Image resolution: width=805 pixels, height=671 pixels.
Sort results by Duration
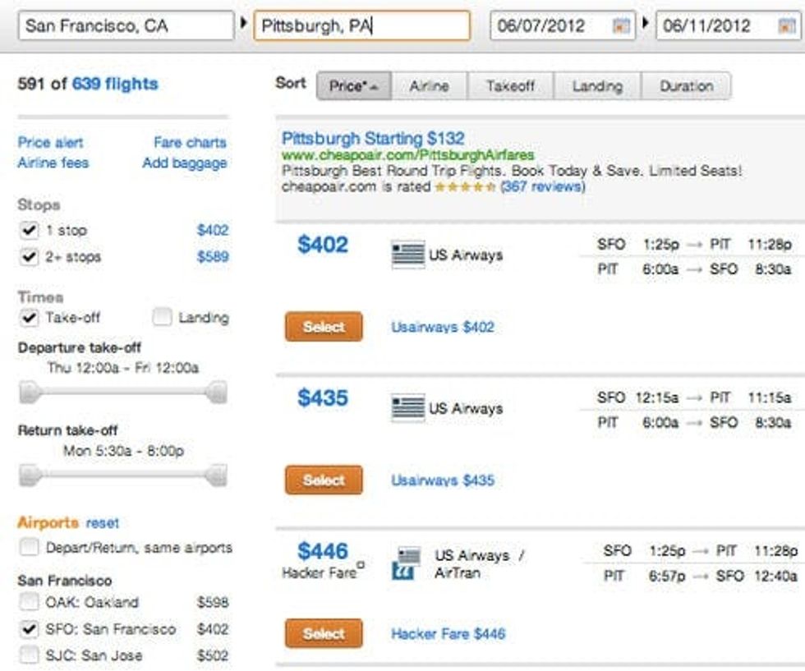(x=686, y=86)
